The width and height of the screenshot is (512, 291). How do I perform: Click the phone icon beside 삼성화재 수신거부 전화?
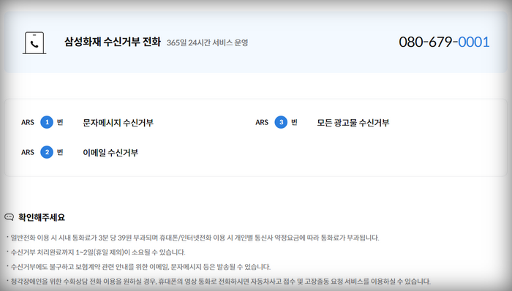point(34,42)
